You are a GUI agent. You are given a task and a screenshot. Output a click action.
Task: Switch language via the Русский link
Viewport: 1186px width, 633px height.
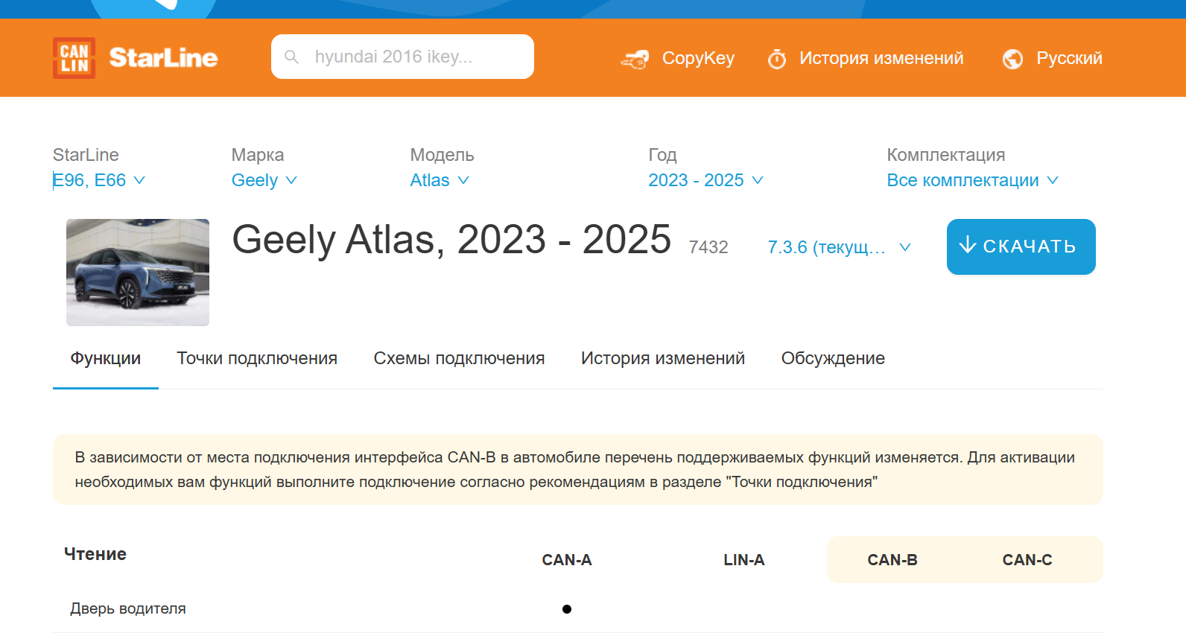coord(1068,58)
